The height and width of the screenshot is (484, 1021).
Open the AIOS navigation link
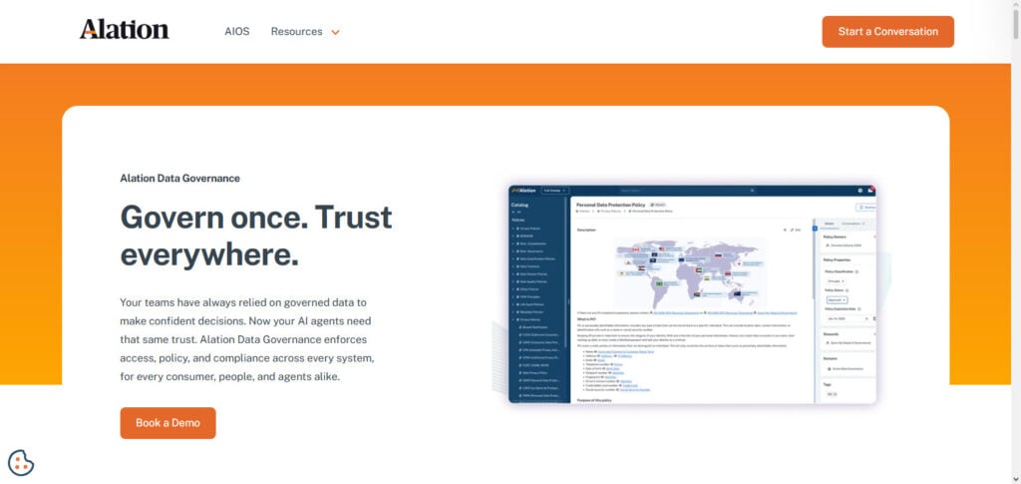coord(237,31)
